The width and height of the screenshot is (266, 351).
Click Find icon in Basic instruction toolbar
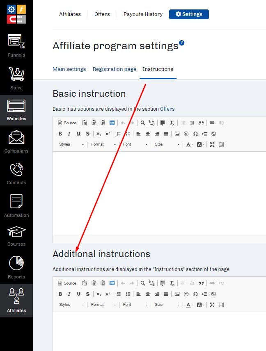point(143,123)
